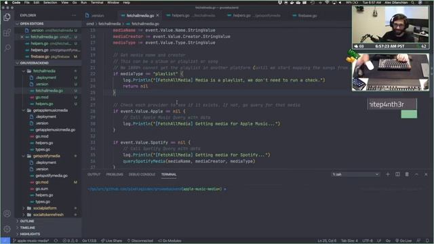The height and width of the screenshot is (244, 434).
Task: Open the Manage gear icon
Action: (7, 229)
